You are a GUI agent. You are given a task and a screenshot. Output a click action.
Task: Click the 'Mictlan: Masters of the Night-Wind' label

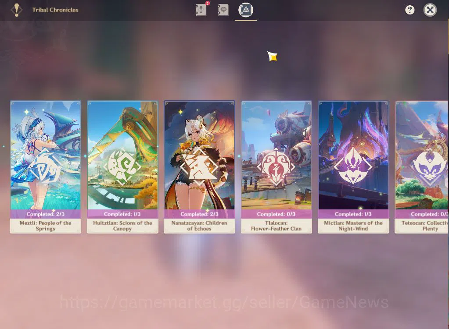tap(353, 226)
